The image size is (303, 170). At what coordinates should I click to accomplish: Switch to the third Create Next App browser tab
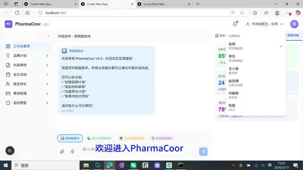[x=164, y=4]
